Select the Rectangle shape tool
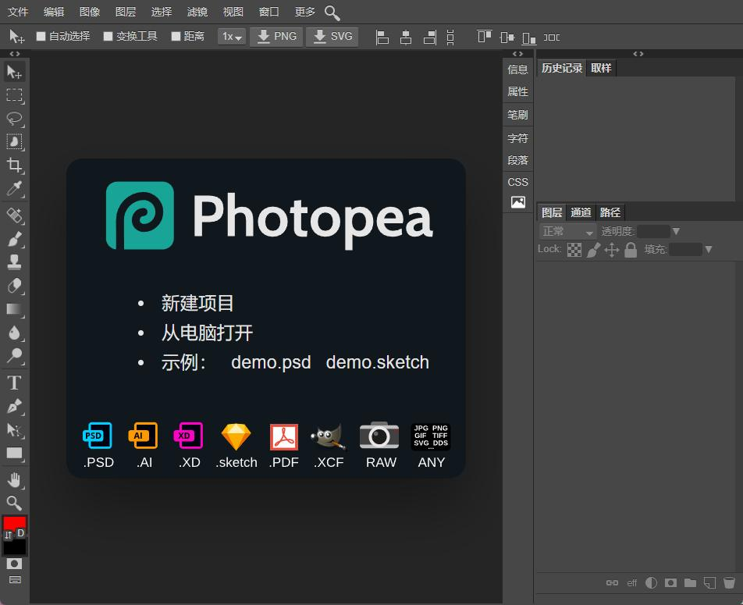The image size is (743, 605). (14, 454)
